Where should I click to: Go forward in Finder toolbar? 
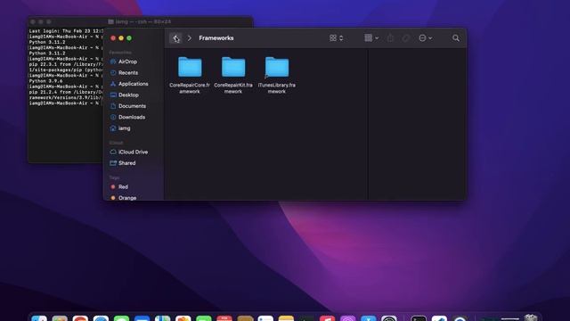tap(190, 38)
